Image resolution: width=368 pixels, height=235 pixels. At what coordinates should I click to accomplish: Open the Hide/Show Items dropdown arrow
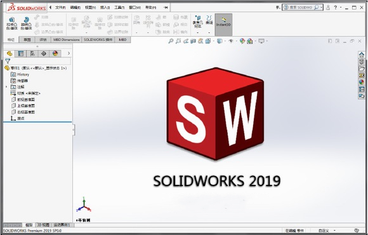(236, 41)
